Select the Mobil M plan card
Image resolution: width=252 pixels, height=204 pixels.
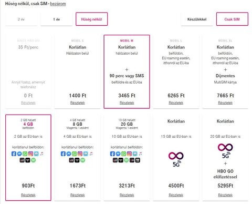point(127,72)
